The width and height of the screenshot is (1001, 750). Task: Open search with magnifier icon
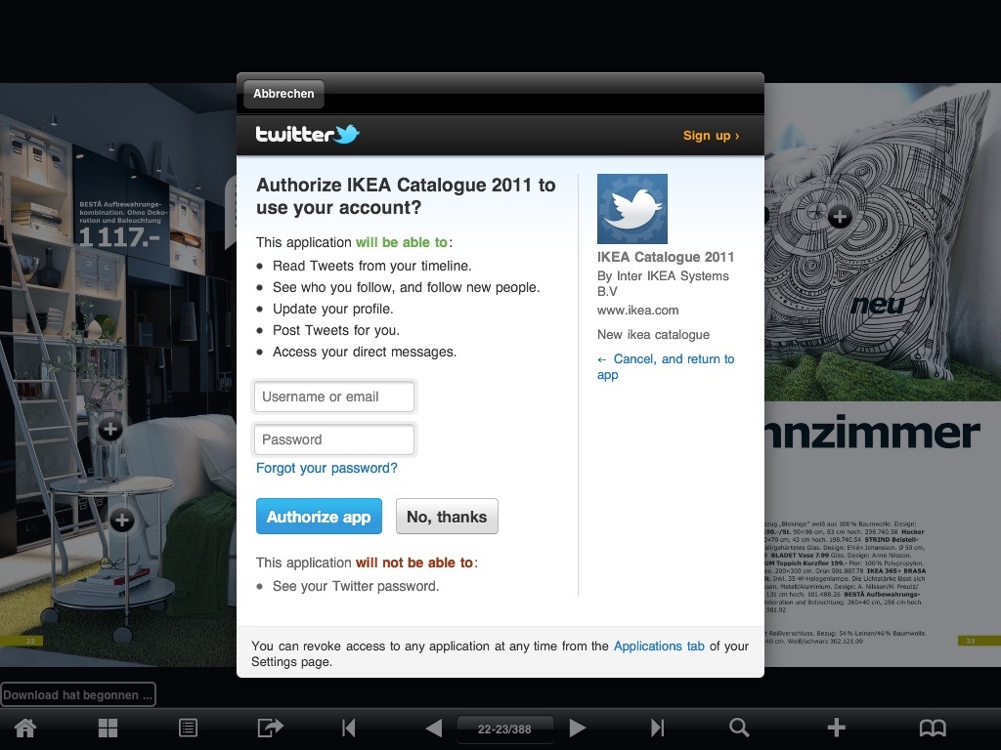739,727
